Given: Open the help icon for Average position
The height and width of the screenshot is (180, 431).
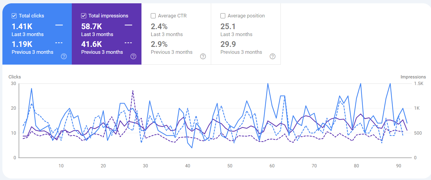Looking at the screenshot, I should 272,56.
